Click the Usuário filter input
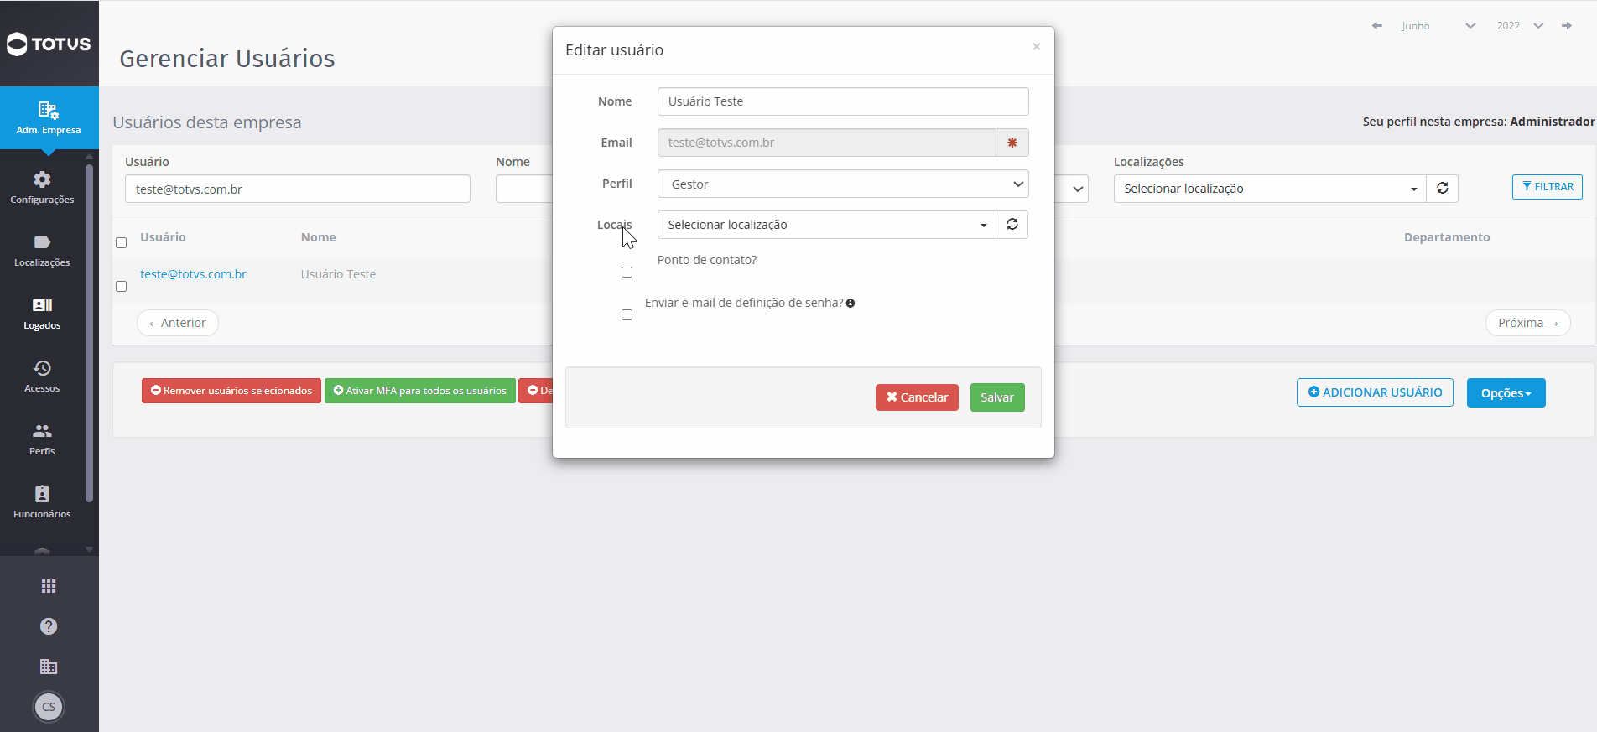Screen dimensions: 1597x732 tap(298, 189)
